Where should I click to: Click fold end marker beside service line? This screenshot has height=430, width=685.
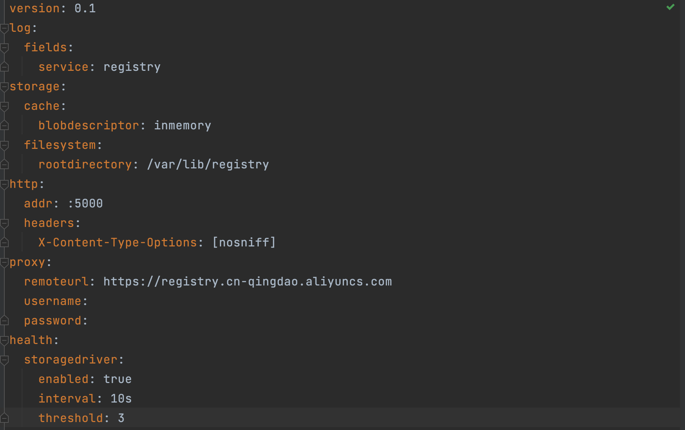point(4,67)
